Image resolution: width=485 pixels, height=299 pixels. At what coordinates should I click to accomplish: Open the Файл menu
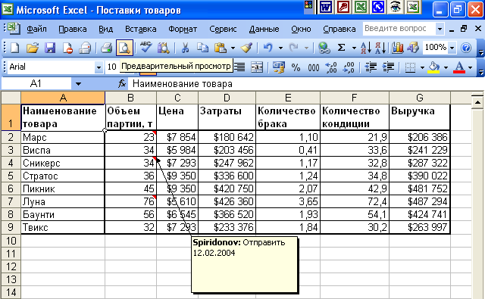[x=36, y=30]
